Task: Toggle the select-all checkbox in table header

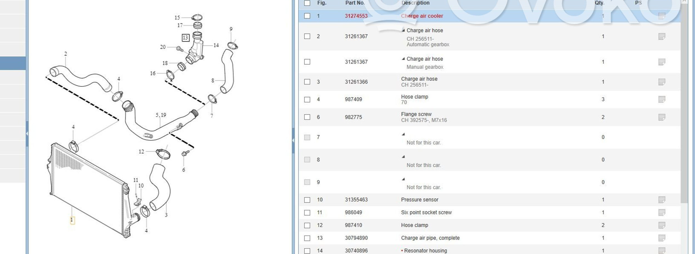Action: click(x=307, y=3)
